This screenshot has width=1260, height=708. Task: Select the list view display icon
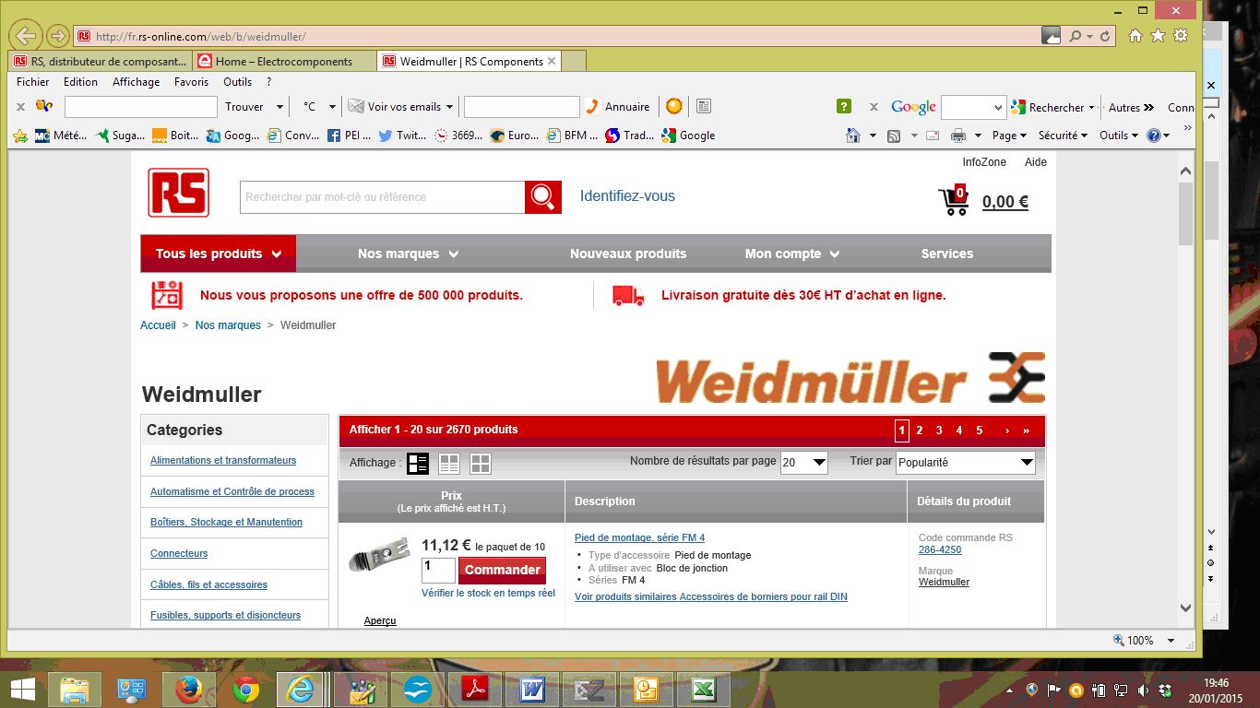pyautogui.click(x=418, y=464)
